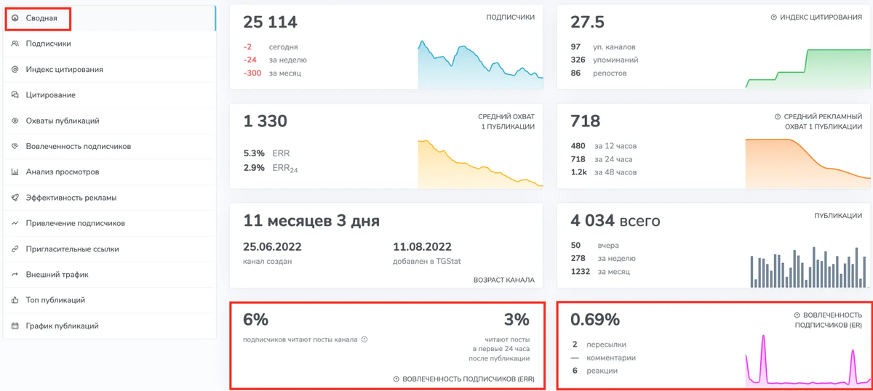
Task: Click the thumbs-up icon beside Топ публикаций
Action: pos(15,300)
